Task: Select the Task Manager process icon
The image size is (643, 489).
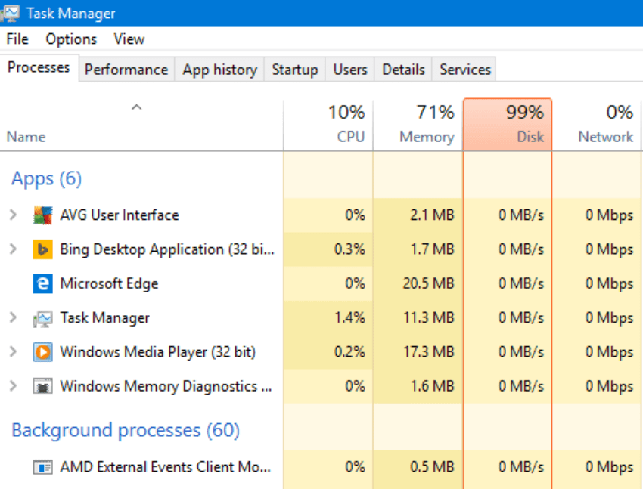Action: (x=42, y=318)
